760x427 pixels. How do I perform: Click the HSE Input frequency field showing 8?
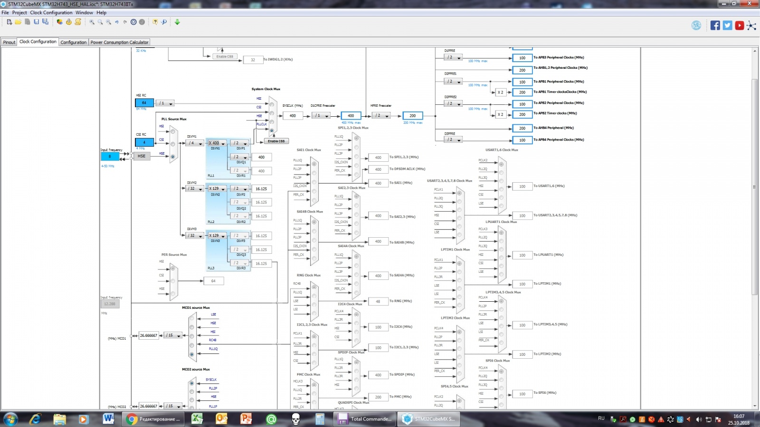pos(110,157)
